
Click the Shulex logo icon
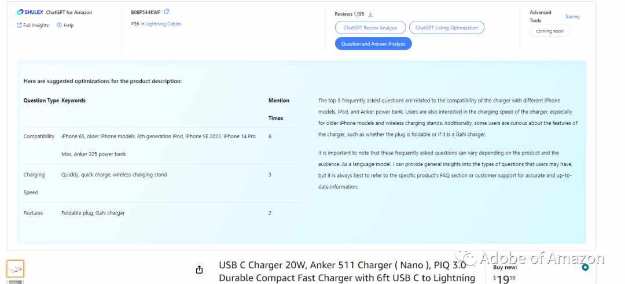pos(20,12)
